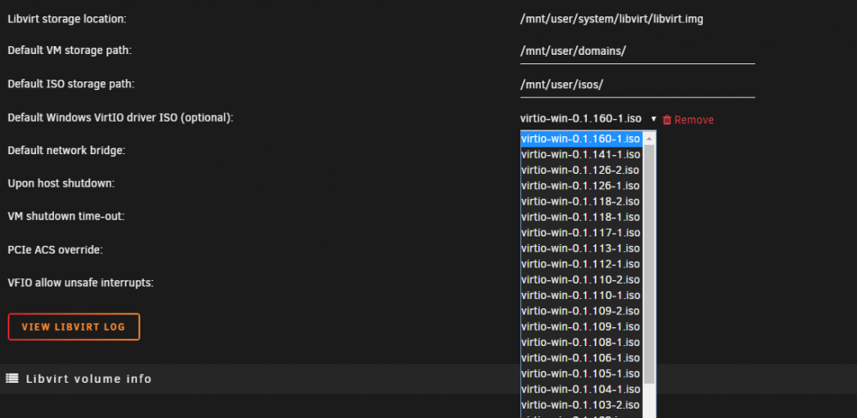Click the dropdown list scrollbar thumb
The height and width of the screenshot is (418, 857).
point(650,264)
